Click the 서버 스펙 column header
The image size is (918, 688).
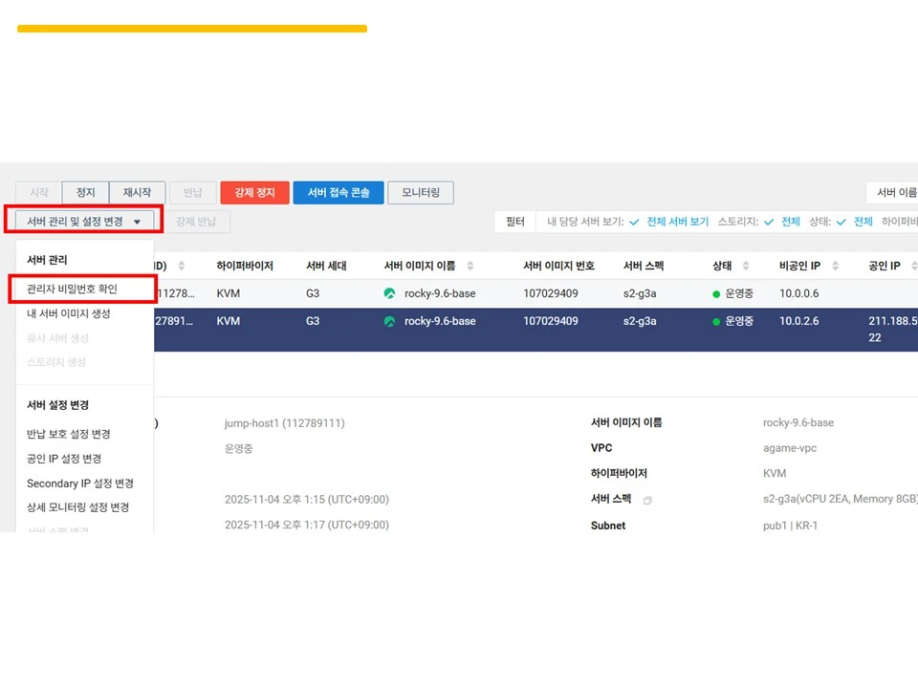click(644, 266)
